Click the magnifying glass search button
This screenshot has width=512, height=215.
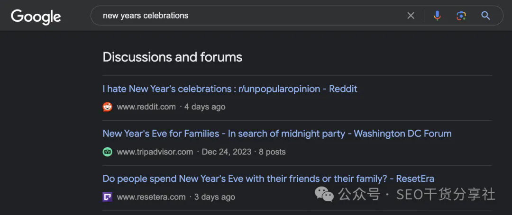(x=485, y=16)
